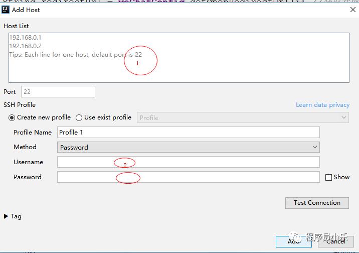
Task: Click the Password input field
Action: (189, 177)
